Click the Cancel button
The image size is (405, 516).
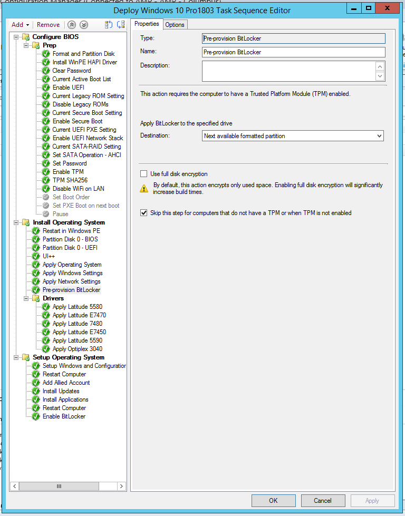tap(323, 501)
